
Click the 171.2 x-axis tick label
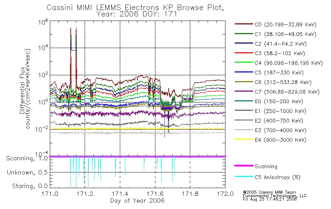tap(85, 194)
